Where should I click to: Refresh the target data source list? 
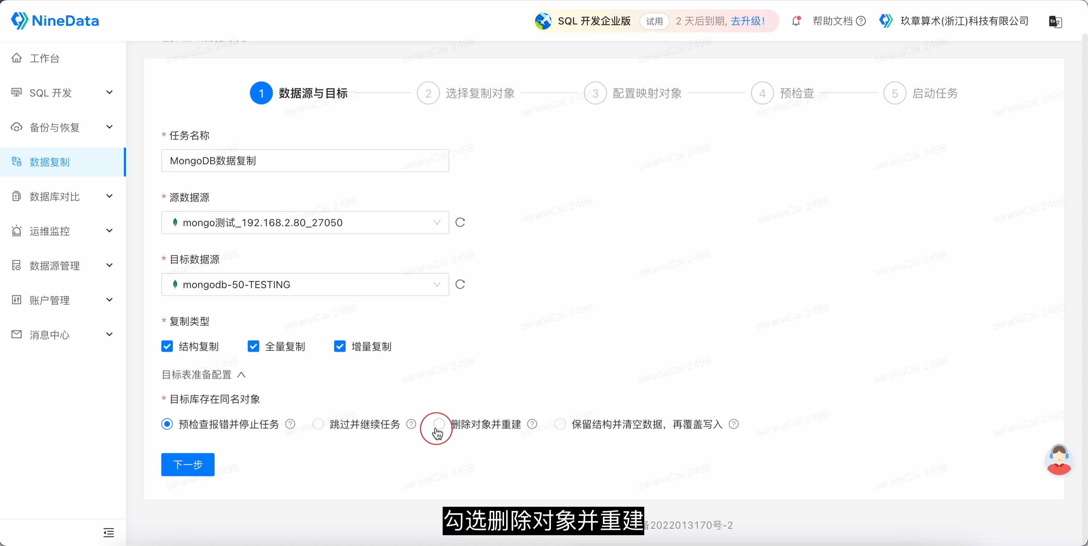(460, 285)
